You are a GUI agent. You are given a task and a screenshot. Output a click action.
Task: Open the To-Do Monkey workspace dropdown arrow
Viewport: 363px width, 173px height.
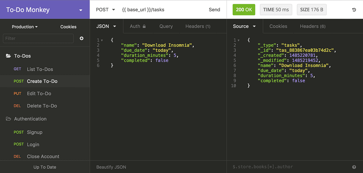pos(81,10)
